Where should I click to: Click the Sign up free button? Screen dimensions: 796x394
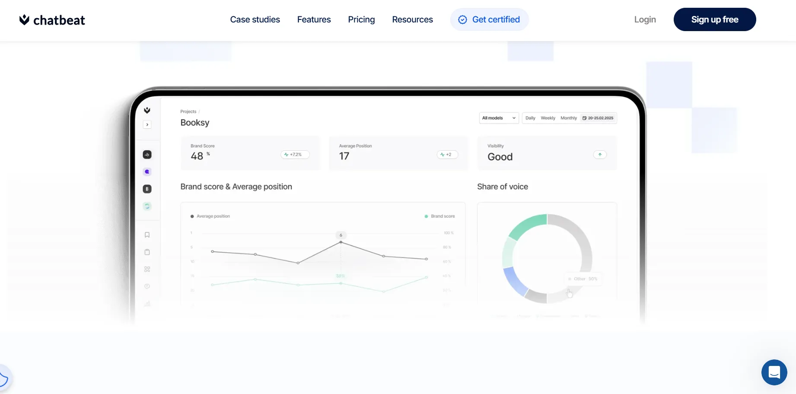pyautogui.click(x=715, y=19)
